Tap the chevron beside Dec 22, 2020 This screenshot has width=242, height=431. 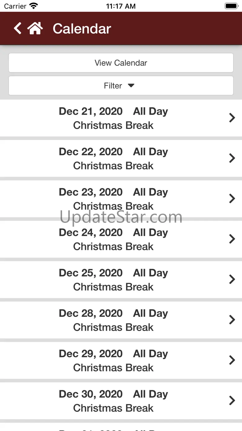click(232, 158)
